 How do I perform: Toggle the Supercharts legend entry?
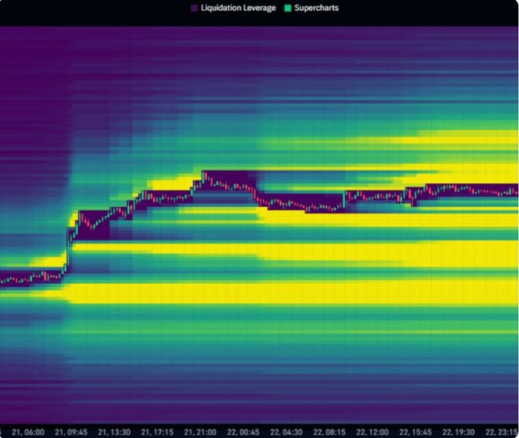pyautogui.click(x=311, y=8)
